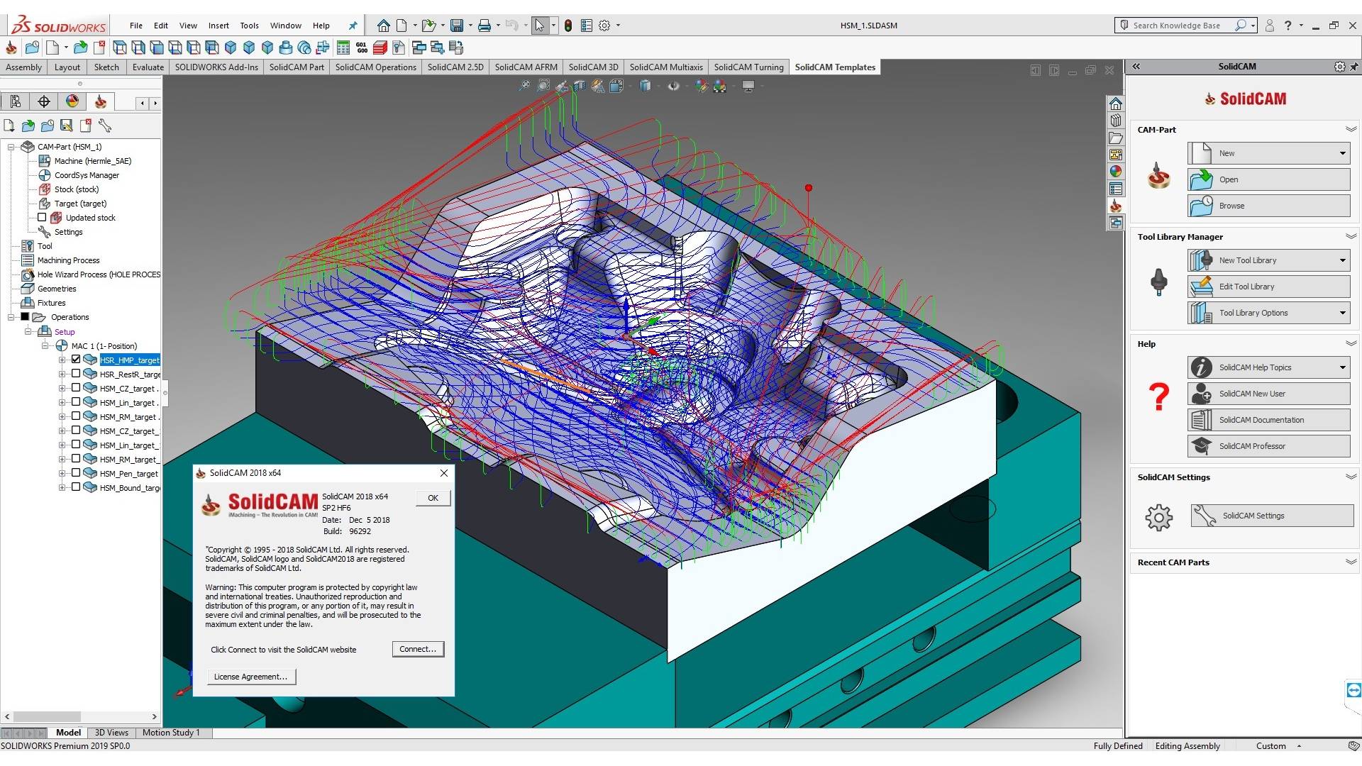
Task: Click the Rebuild traffic light icon
Action: click(568, 26)
